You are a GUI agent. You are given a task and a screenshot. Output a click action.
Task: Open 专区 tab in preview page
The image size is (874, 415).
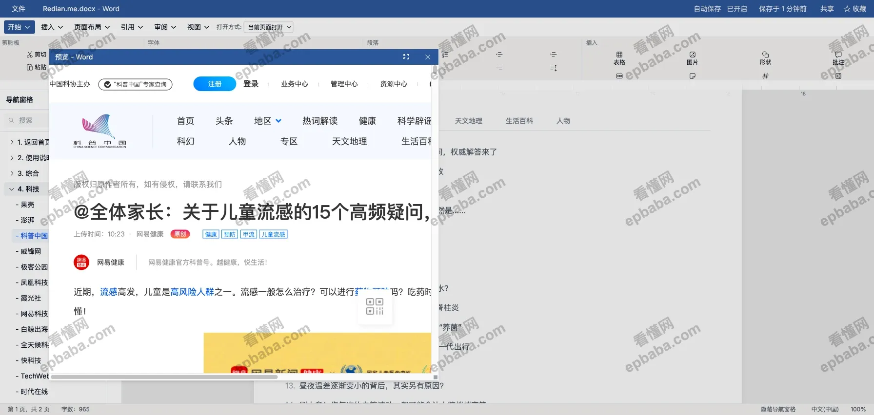[289, 141]
